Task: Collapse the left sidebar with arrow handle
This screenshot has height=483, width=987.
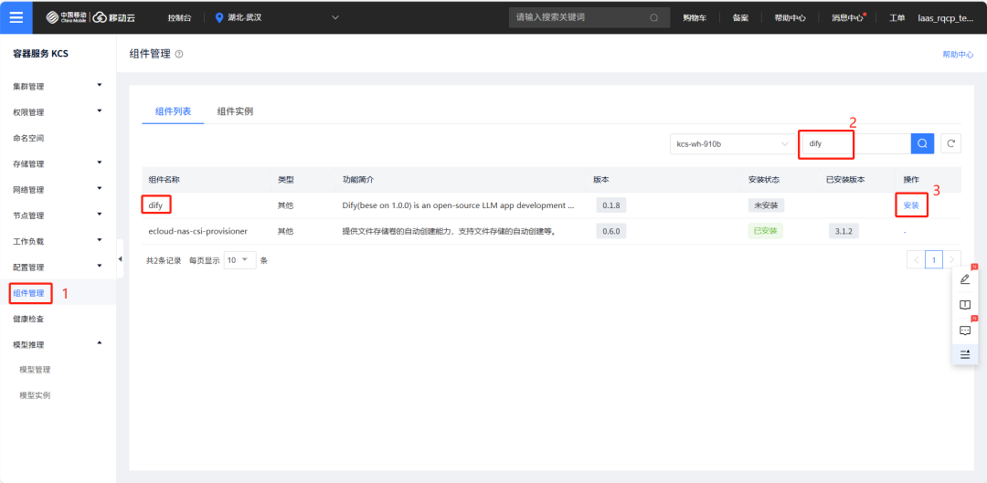Action: [121, 259]
